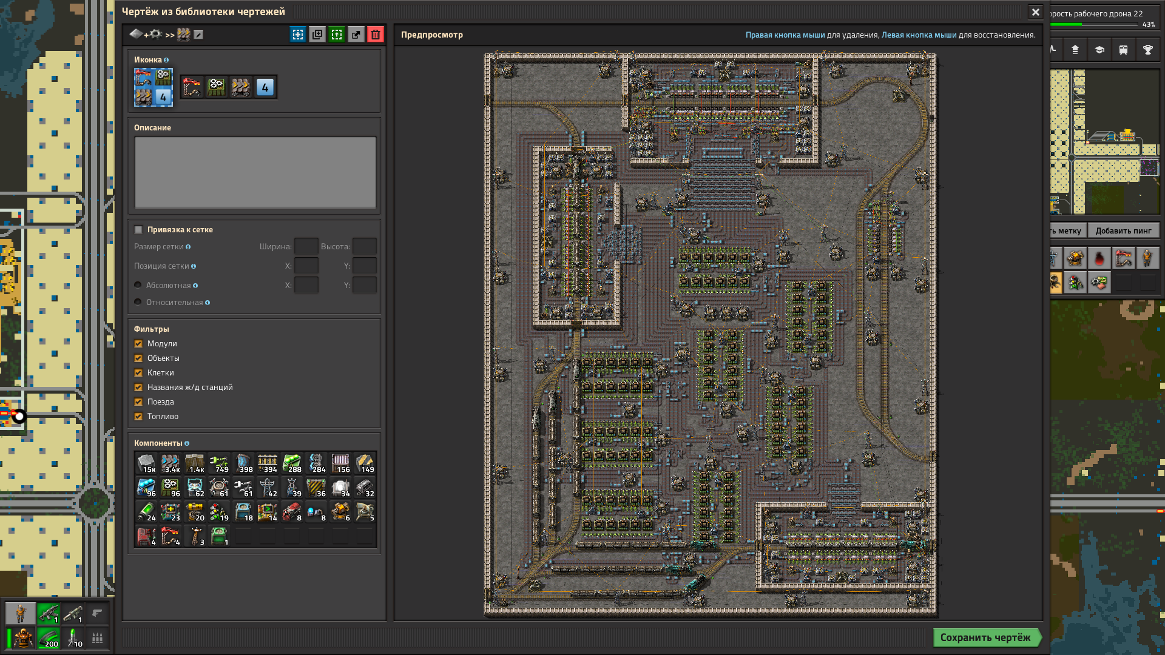Image resolution: width=1165 pixels, height=655 pixels.
Task: Click the rail signal 19 component
Action: click(x=219, y=512)
